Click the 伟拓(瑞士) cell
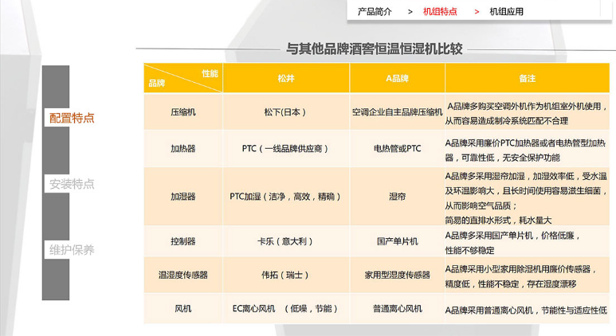The image size is (616, 336). [x=285, y=275]
